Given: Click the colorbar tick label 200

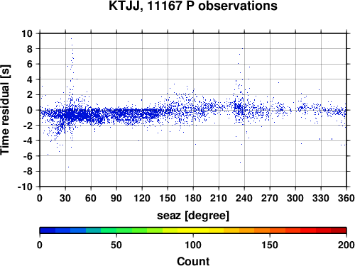Looking at the screenshot, I should [x=346, y=245].
